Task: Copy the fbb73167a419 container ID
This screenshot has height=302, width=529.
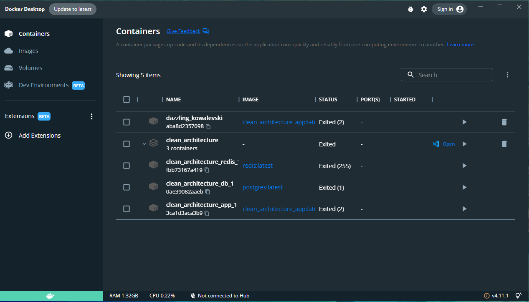Action: (207, 170)
